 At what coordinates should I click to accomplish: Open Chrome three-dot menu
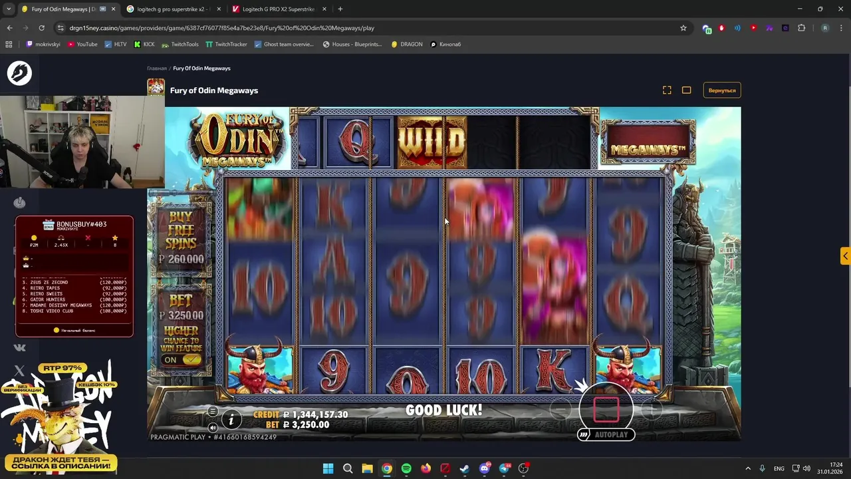pos(842,28)
